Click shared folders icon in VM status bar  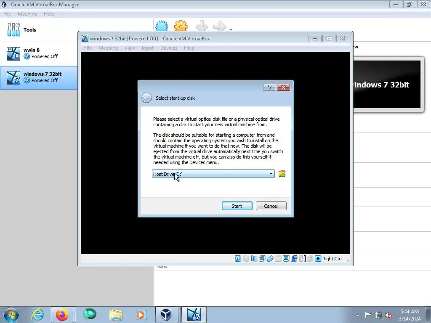coord(278,259)
